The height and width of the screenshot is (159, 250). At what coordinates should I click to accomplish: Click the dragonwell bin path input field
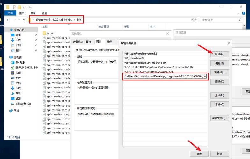coord(165,76)
